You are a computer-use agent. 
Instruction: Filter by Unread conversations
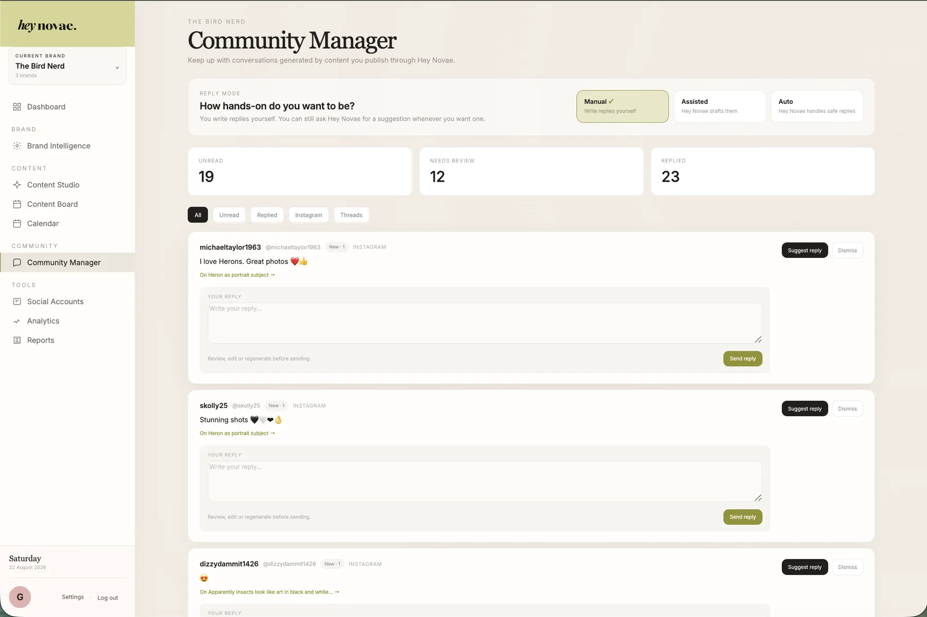(x=229, y=215)
